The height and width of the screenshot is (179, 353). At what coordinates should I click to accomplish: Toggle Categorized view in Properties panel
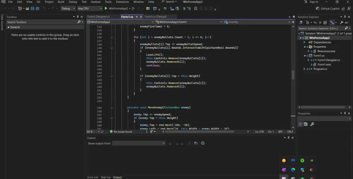[300, 124]
